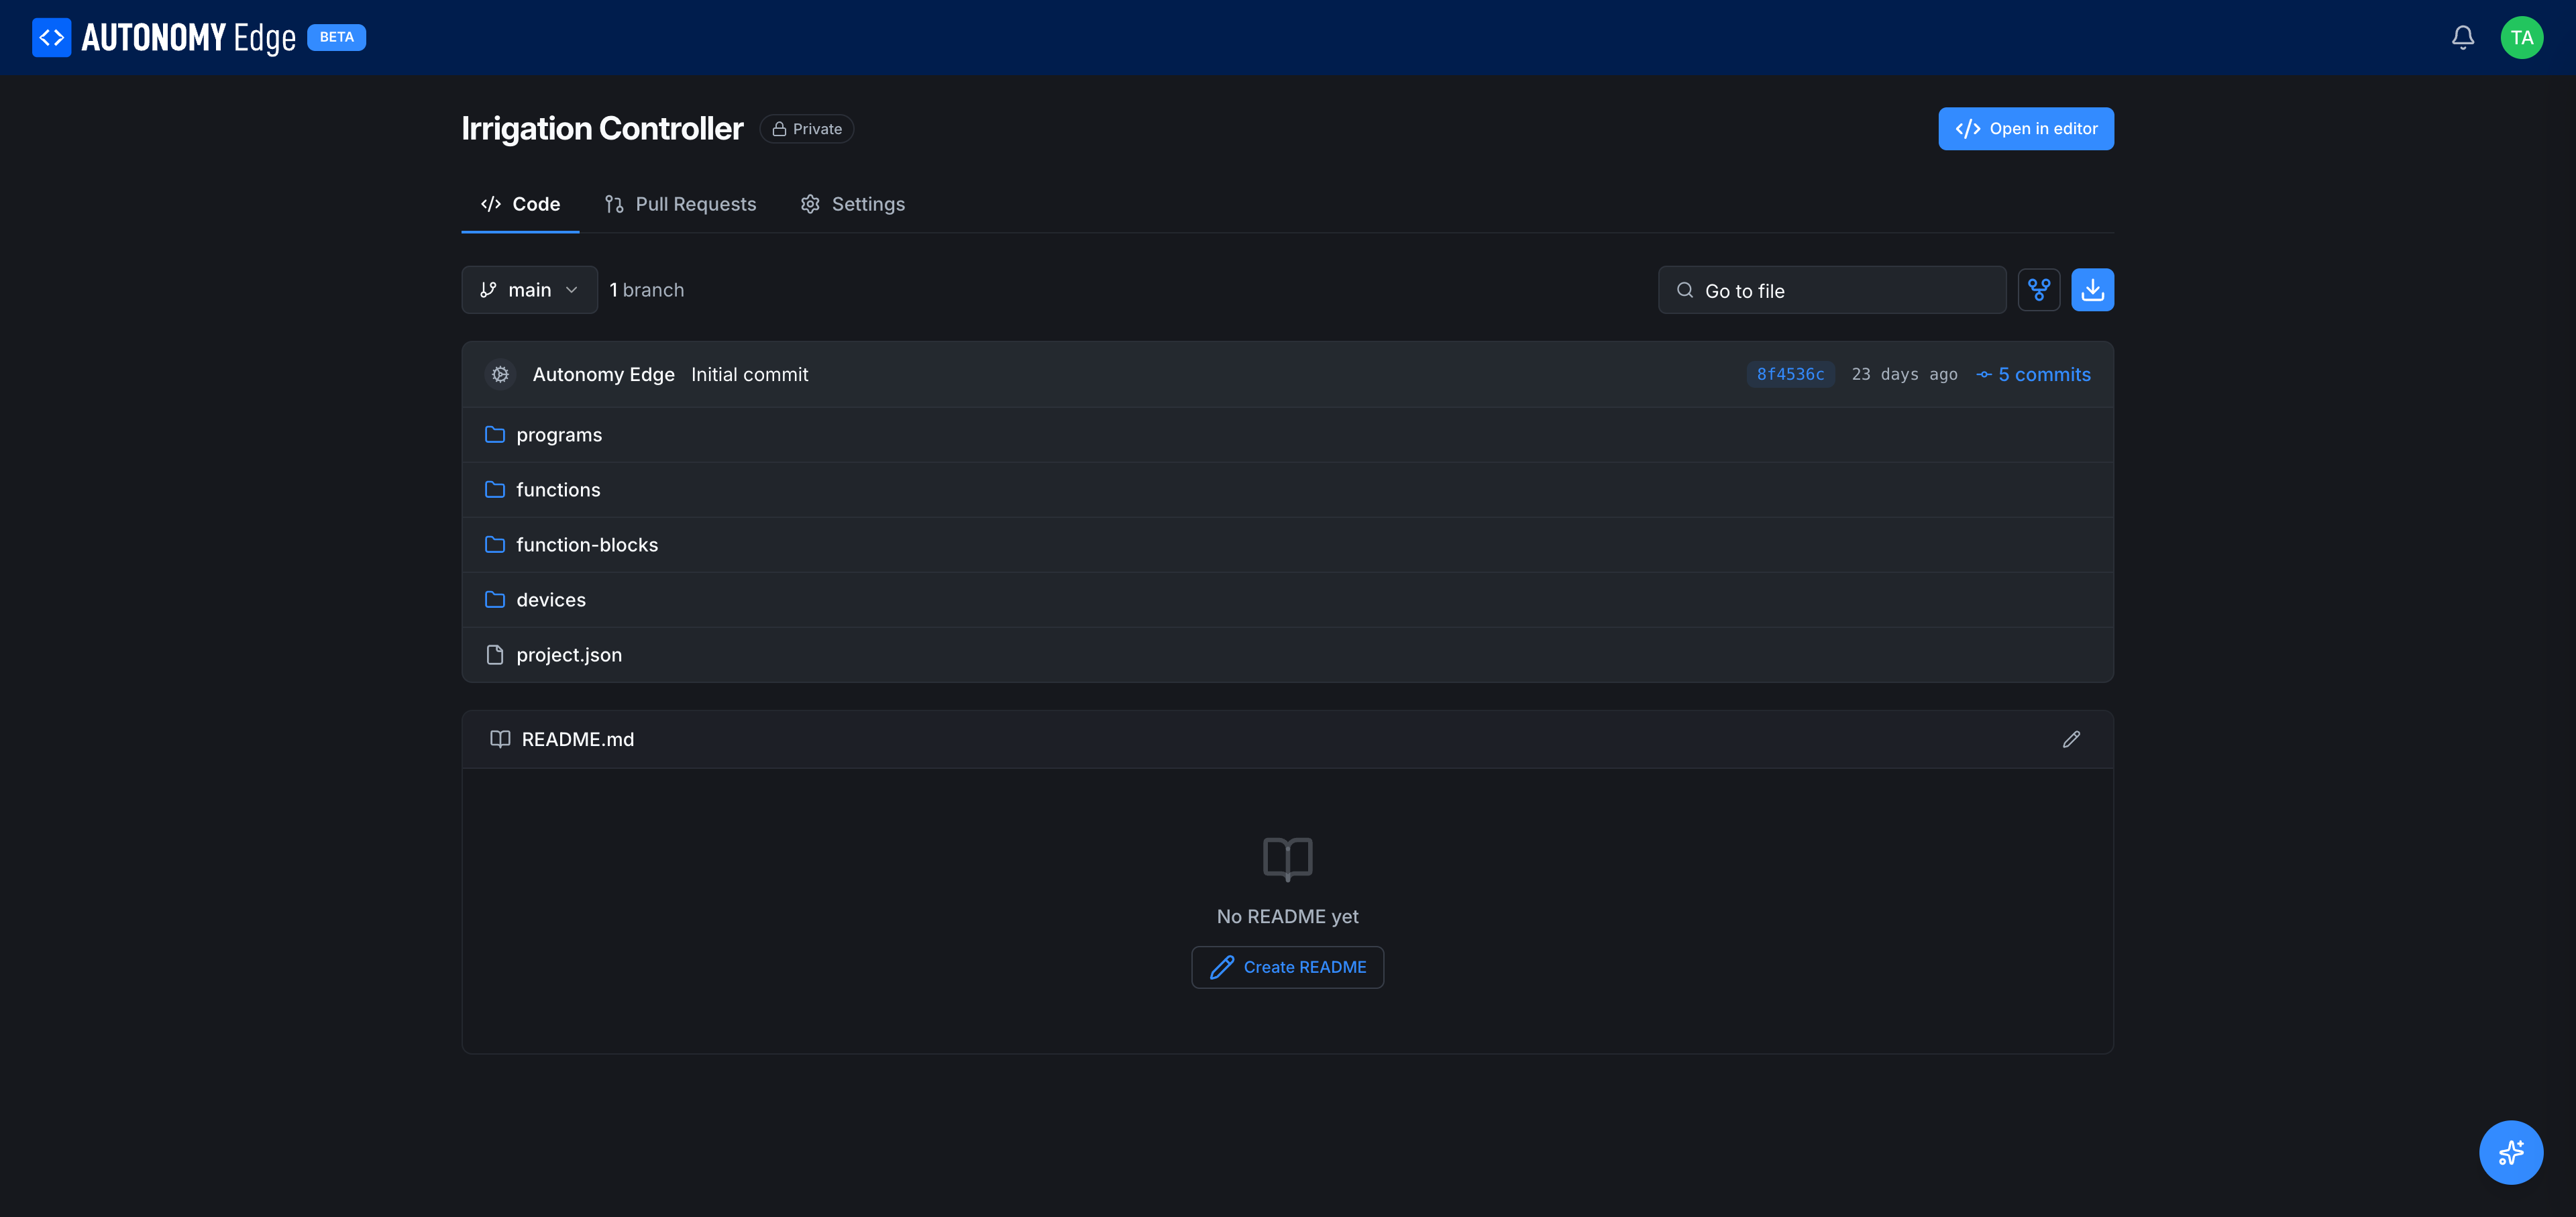
Task: Open the notifications bell
Action: point(2462,38)
